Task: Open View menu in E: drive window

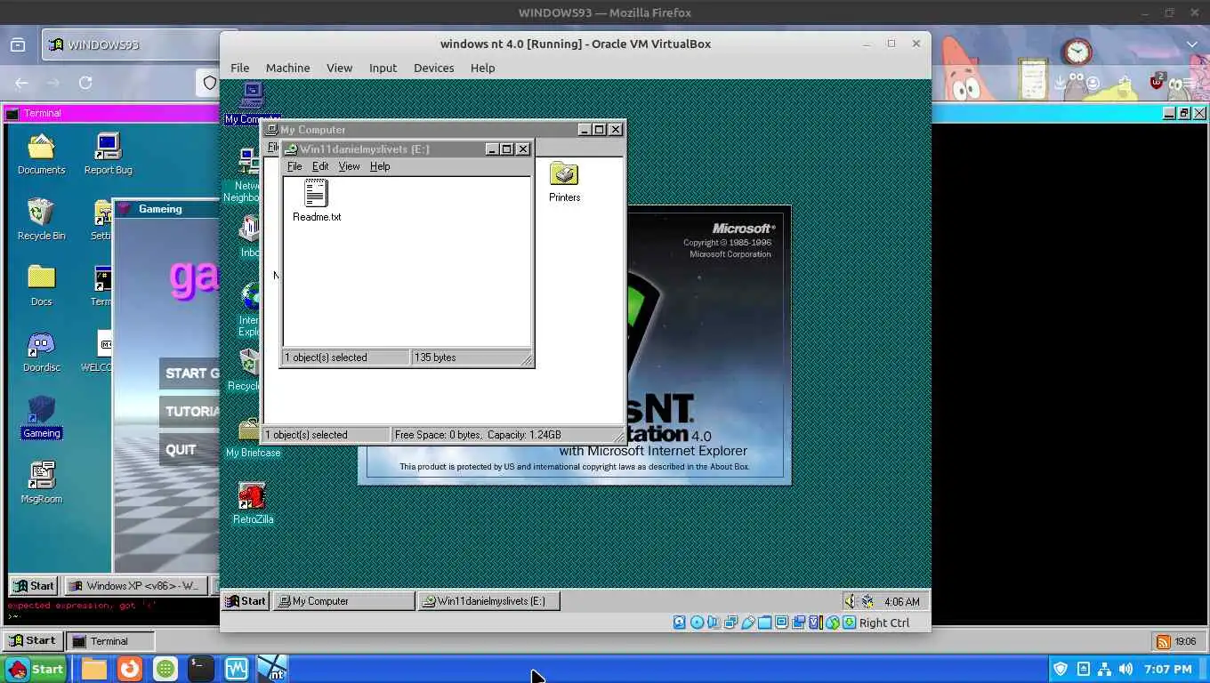Action: click(349, 166)
